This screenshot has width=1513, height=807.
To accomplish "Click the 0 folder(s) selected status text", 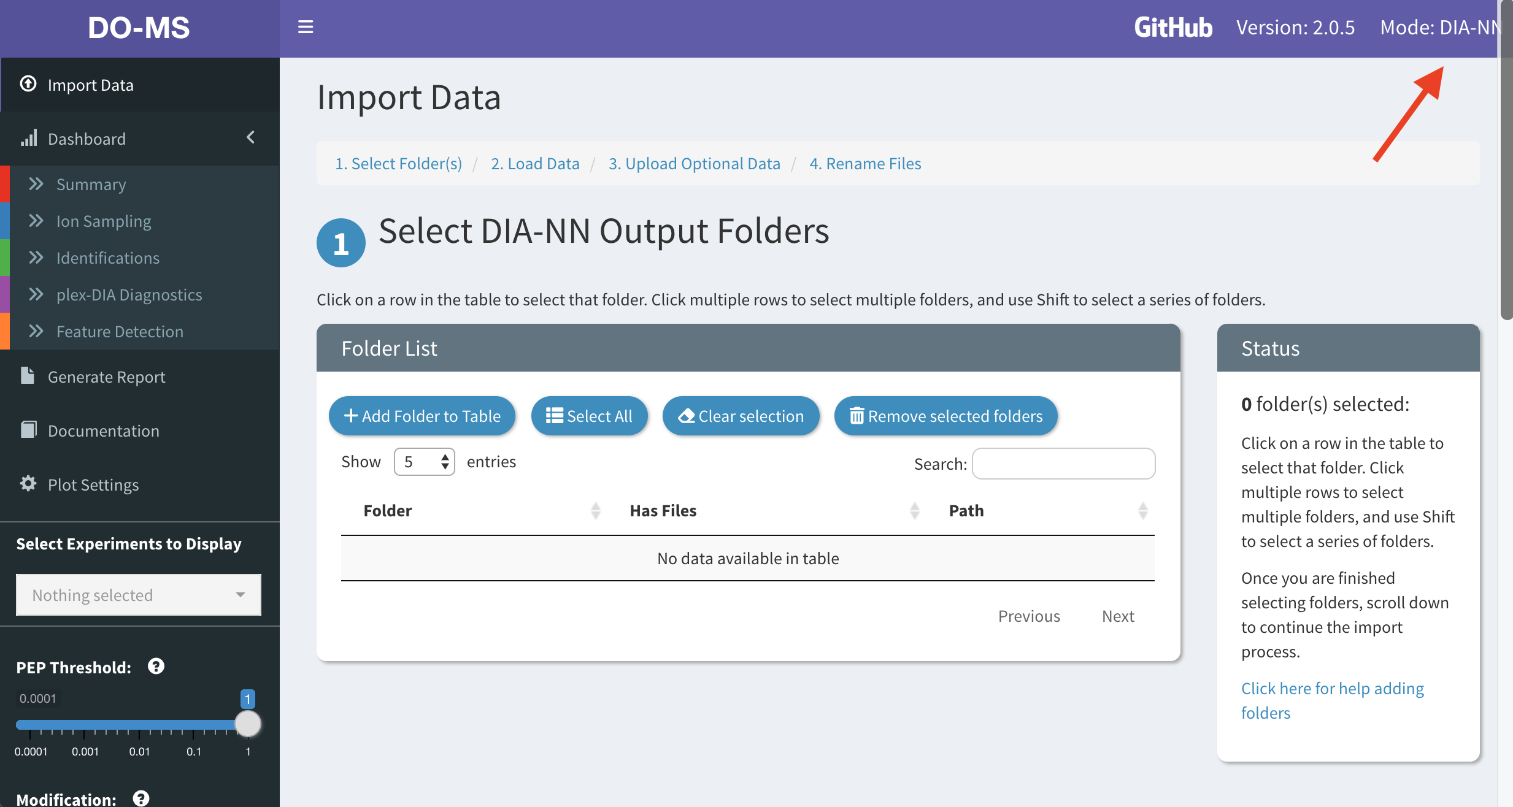I will tap(1325, 403).
